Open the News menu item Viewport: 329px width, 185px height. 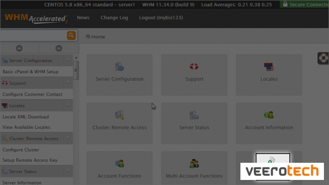click(83, 18)
